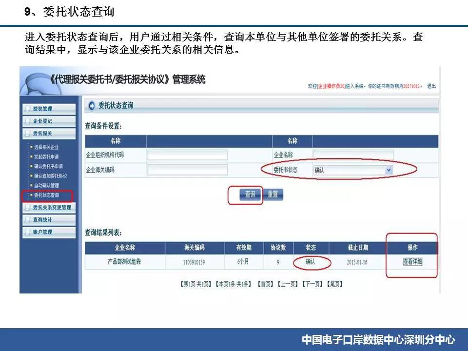Viewport: 468px width, 351px height.
Task: Click the icon on 委托报关 menu
Action: [x=27, y=133]
